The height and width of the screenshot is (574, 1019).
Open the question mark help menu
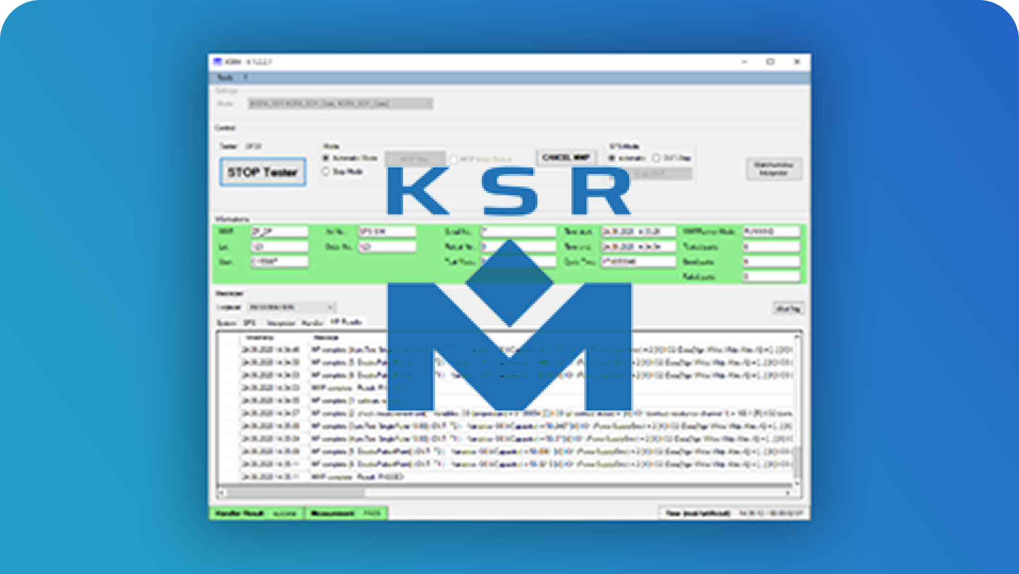pos(245,77)
